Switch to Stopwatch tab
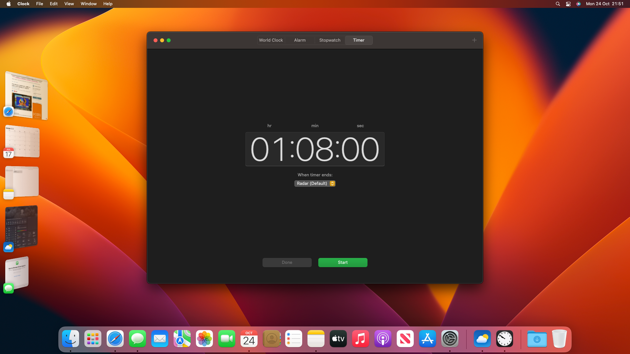 329,40
